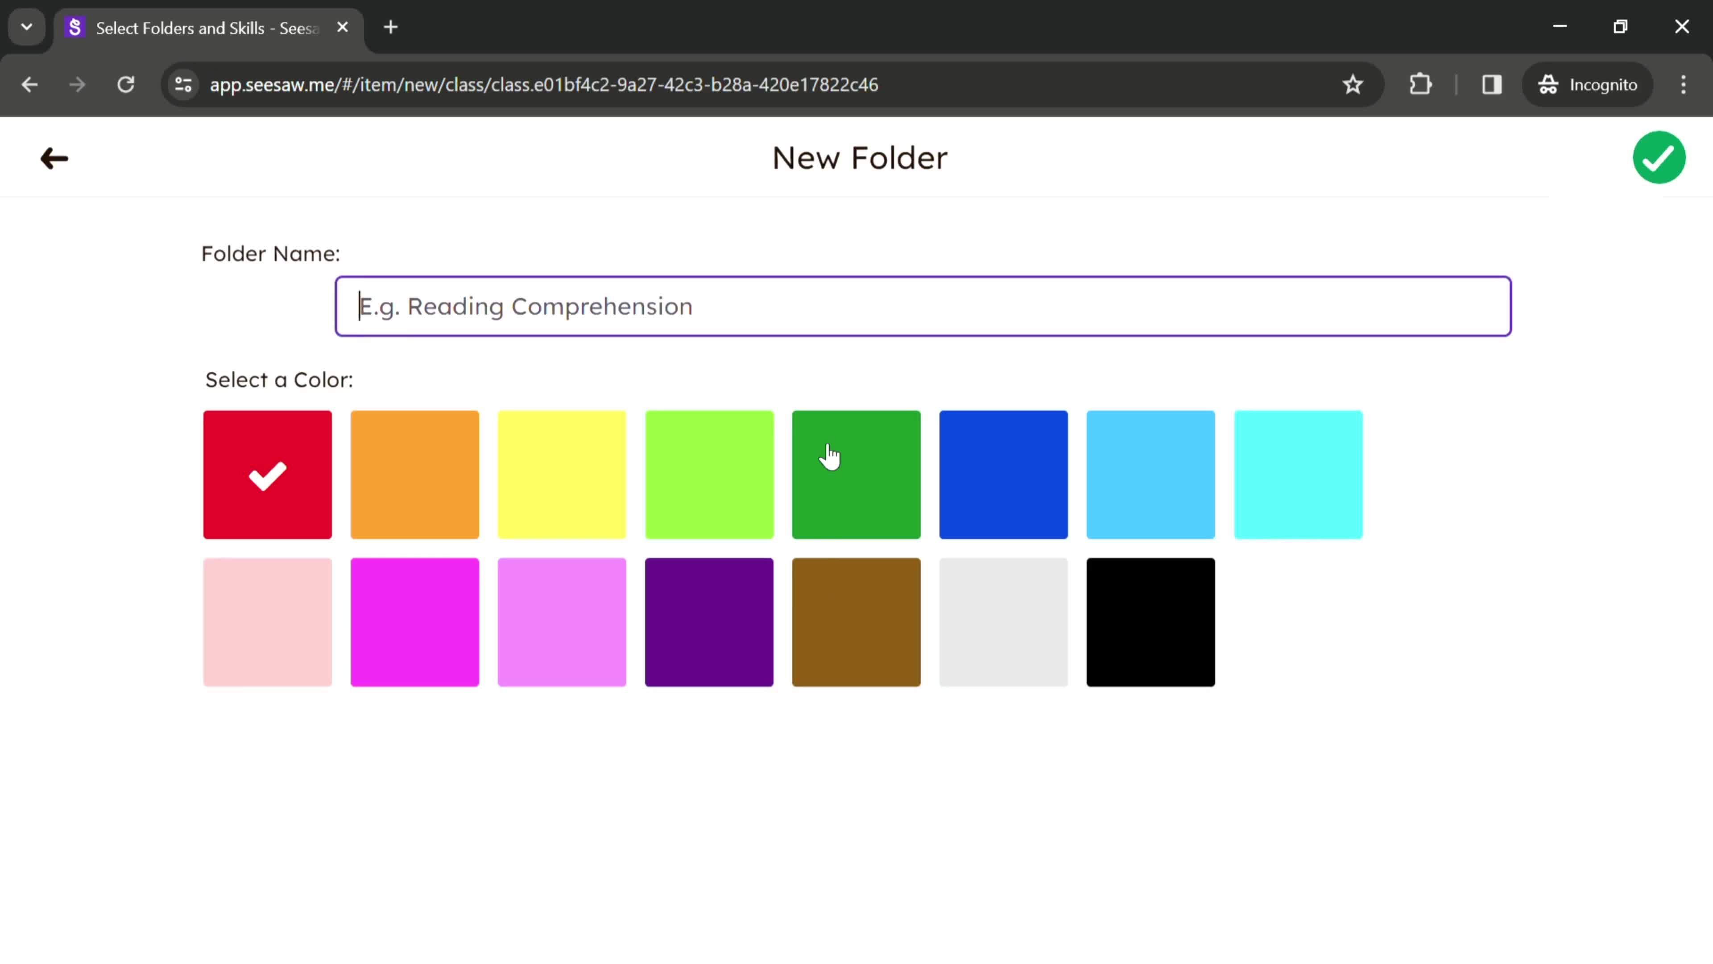Click the browser forward arrow
The height and width of the screenshot is (964, 1713).
(x=77, y=84)
